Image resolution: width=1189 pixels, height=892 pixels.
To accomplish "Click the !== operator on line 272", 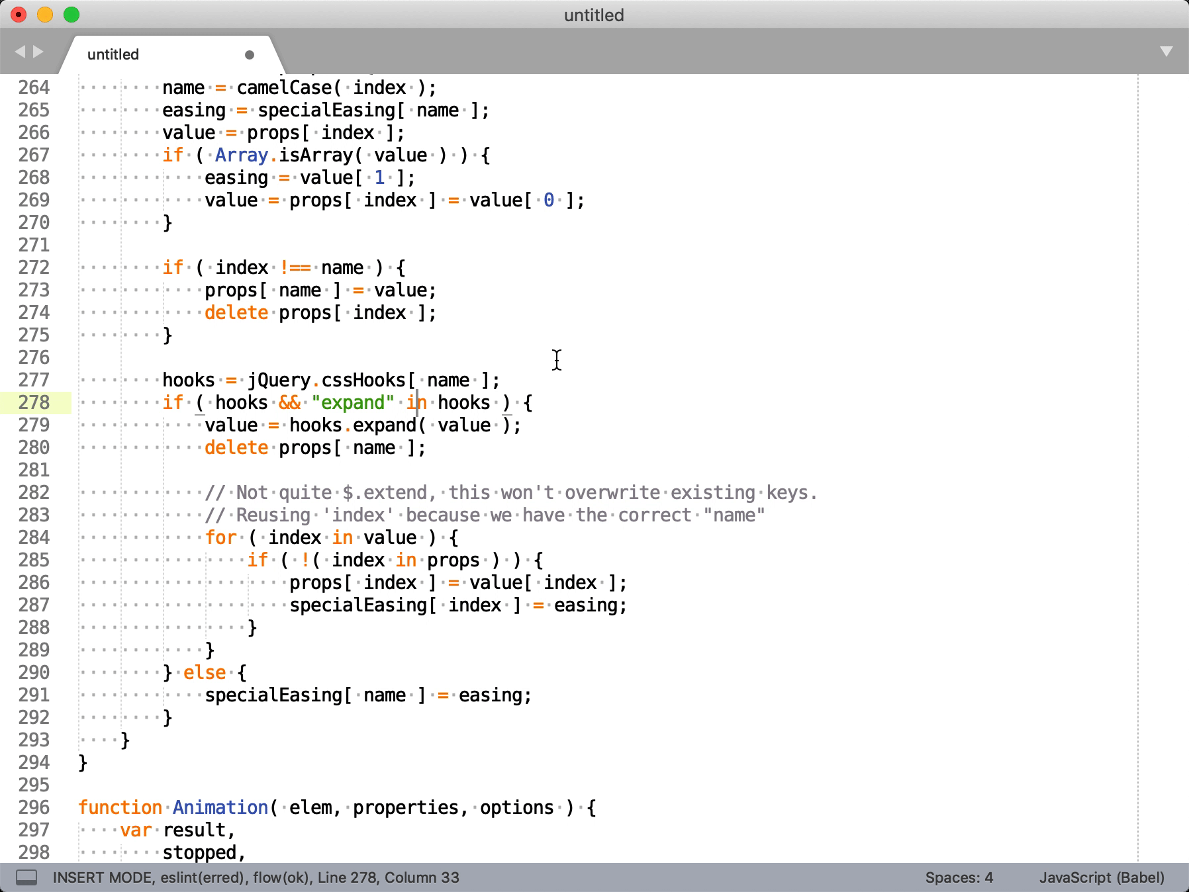I will 295,267.
